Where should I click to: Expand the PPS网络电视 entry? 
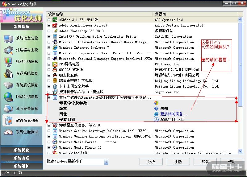pos(49,64)
